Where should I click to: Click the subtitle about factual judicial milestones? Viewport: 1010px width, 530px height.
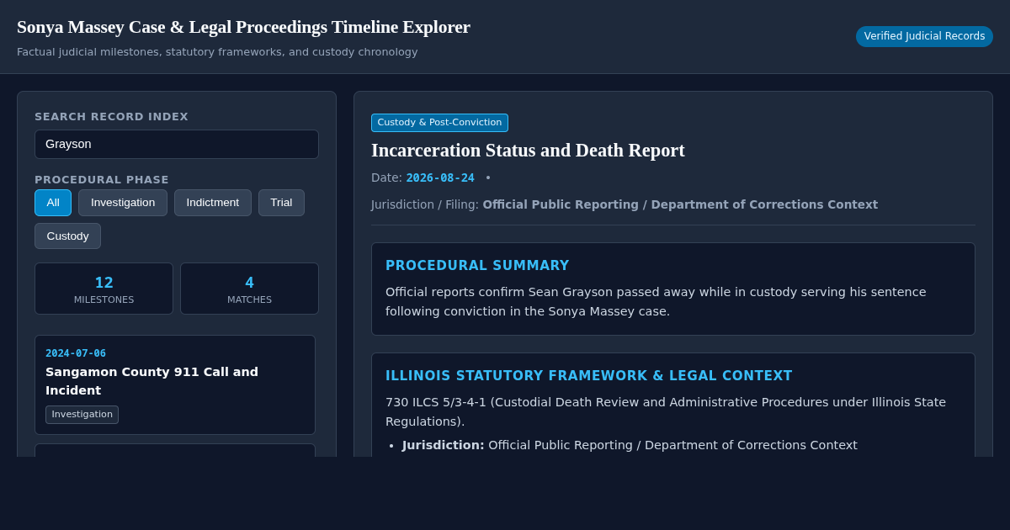217,52
